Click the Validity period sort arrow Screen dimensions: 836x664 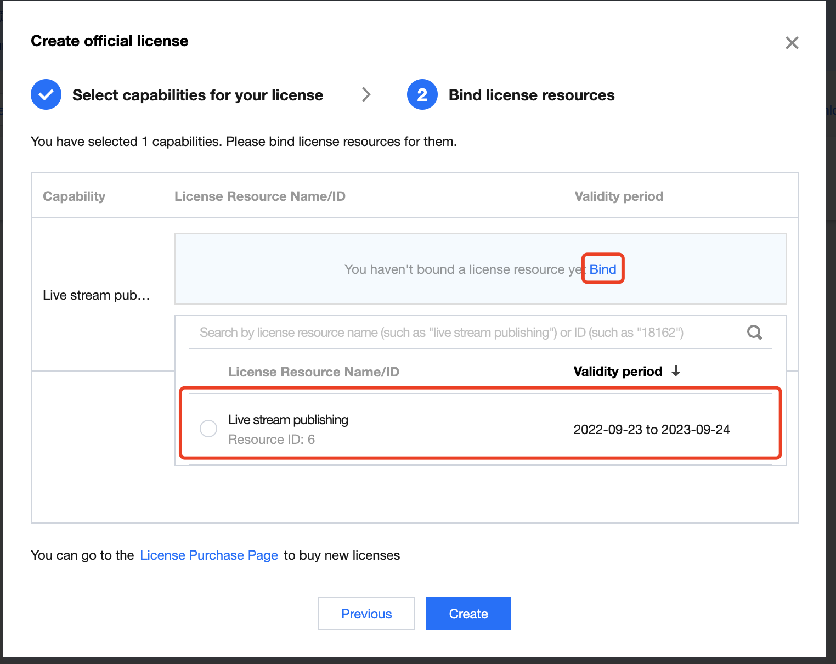click(x=676, y=371)
